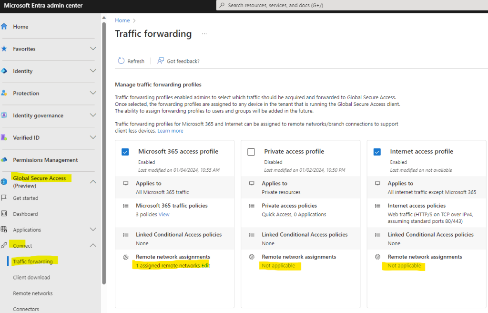Image resolution: width=488 pixels, height=313 pixels.
Task: Expand the Identity section chevron
Action: click(93, 71)
